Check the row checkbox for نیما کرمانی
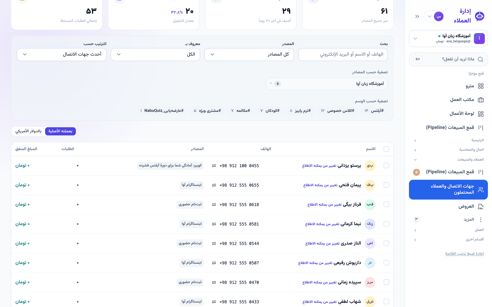The height and width of the screenshot is (307, 492). click(386, 224)
